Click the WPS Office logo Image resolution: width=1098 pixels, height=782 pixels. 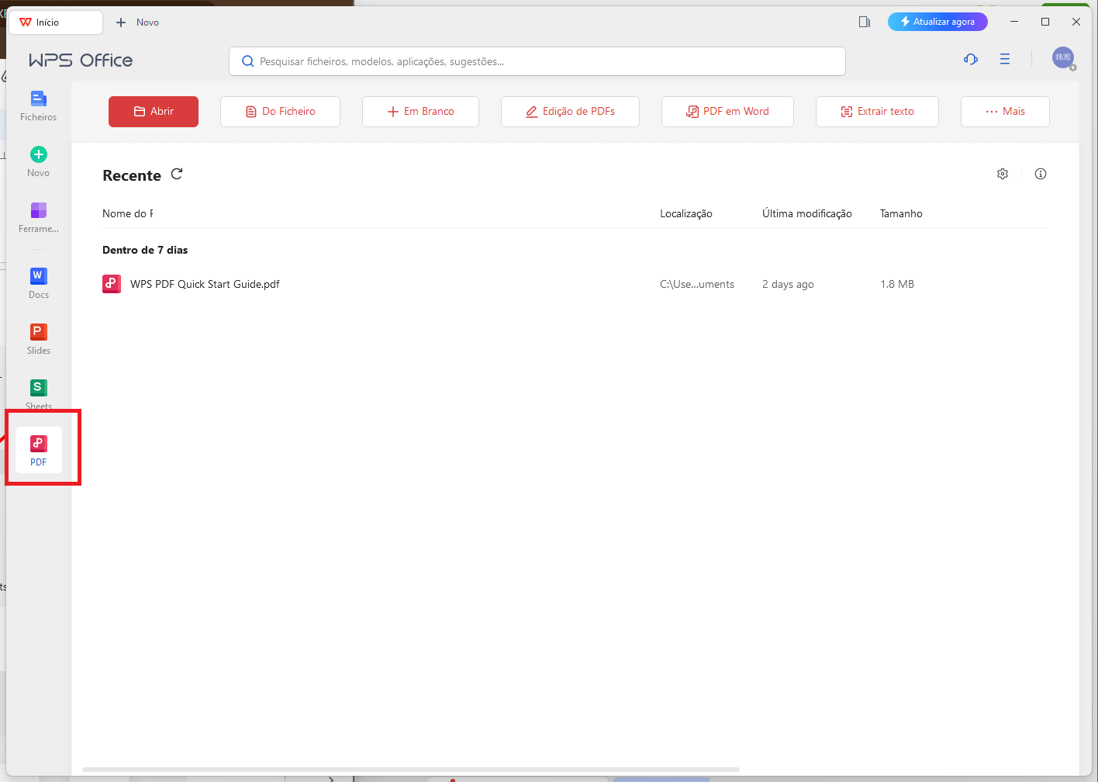click(81, 61)
